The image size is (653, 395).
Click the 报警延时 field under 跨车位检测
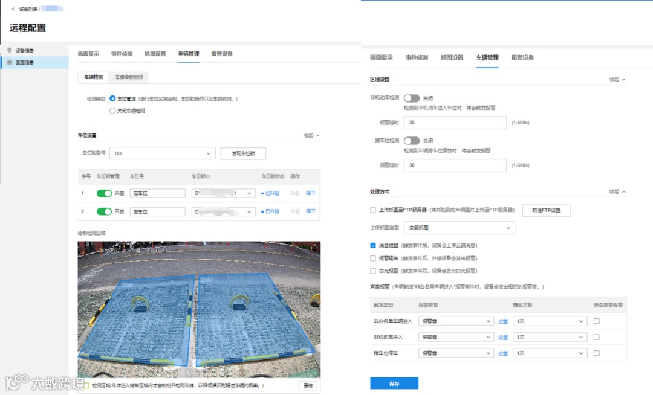[x=455, y=165]
